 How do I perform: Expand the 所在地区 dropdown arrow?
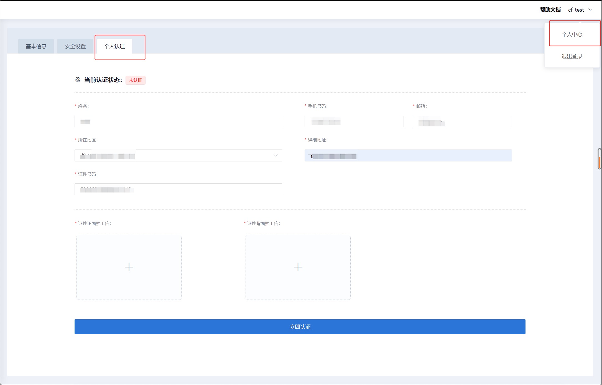click(276, 156)
